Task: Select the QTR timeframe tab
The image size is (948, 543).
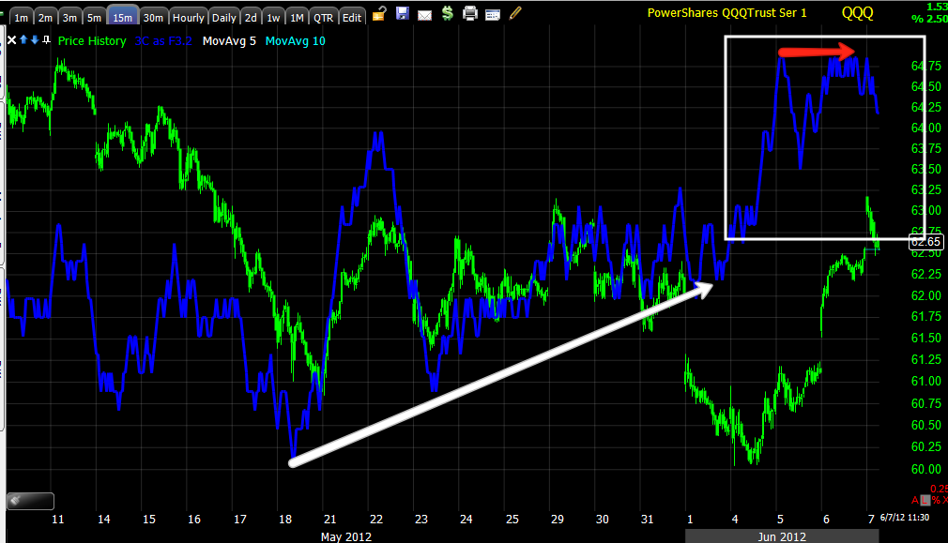Action: tap(324, 16)
